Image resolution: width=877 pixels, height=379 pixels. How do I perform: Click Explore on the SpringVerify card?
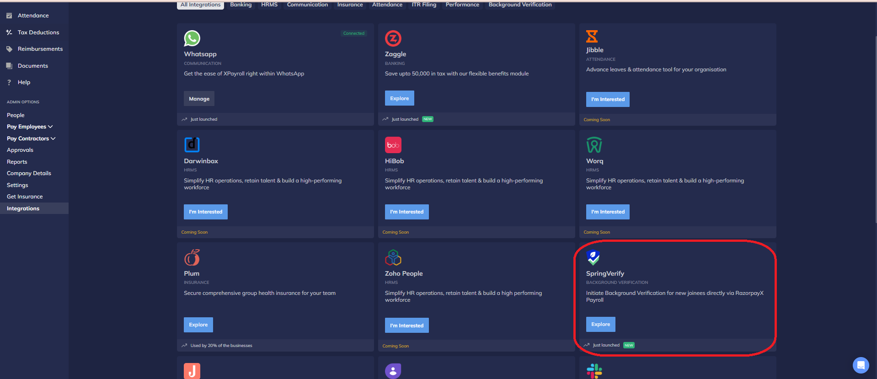[600, 324]
